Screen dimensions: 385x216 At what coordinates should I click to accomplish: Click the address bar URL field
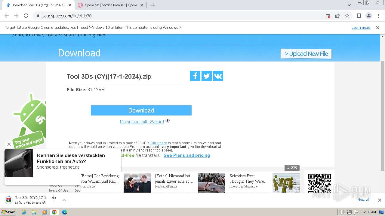tap(180, 16)
